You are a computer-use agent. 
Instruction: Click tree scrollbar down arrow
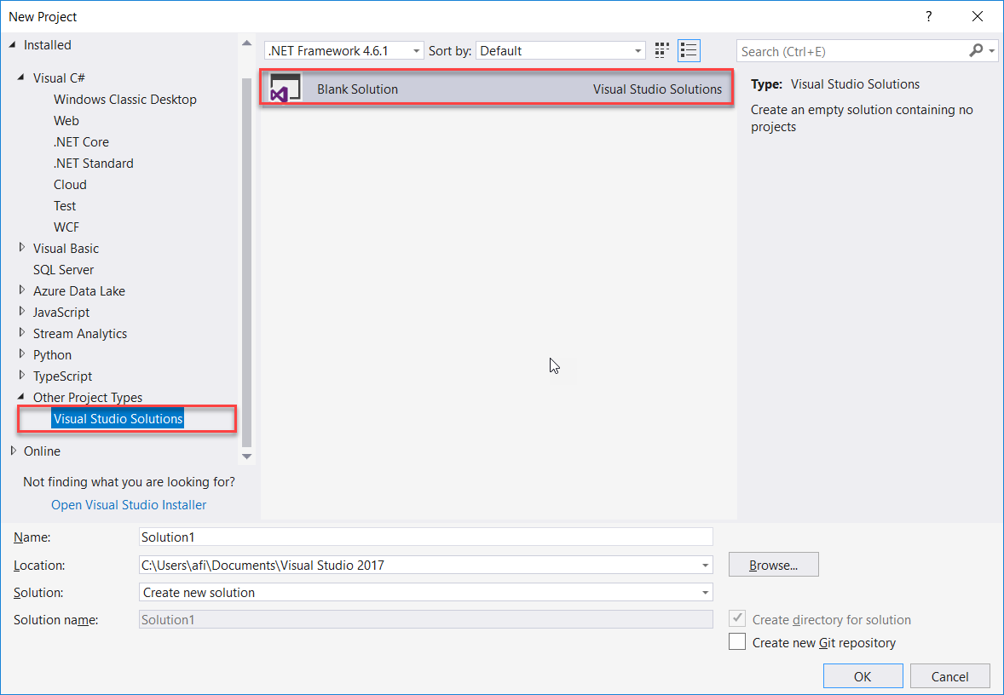pyautogui.click(x=246, y=457)
